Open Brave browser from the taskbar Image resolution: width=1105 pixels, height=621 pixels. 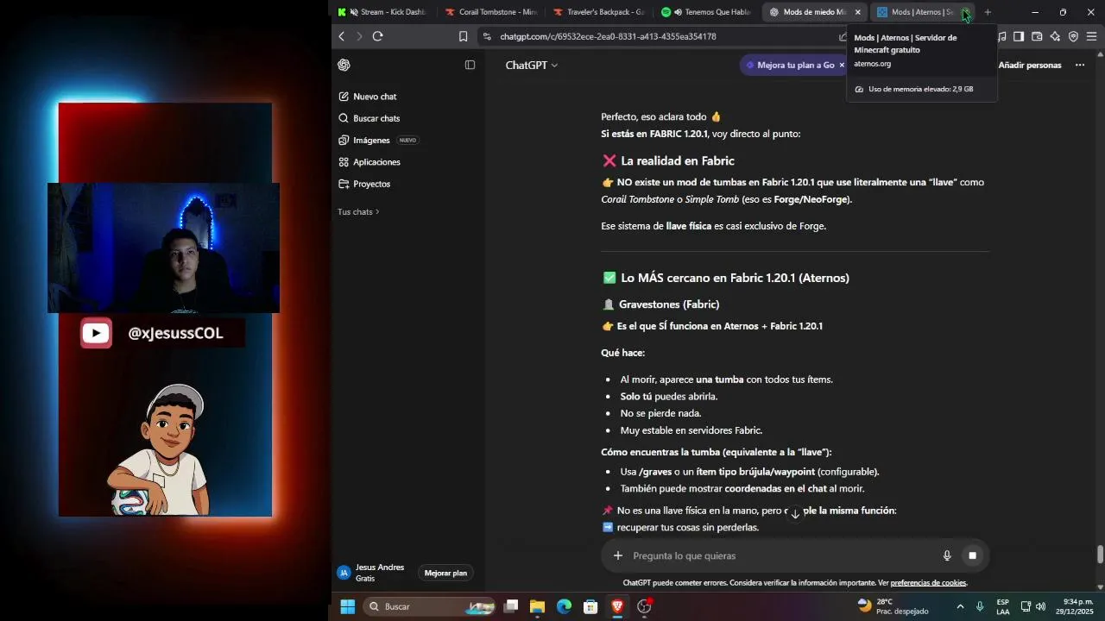click(617, 606)
